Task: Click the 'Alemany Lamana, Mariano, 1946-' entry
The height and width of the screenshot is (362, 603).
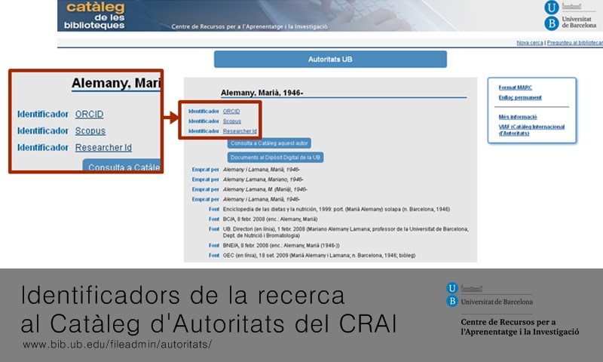Action: 263,179
